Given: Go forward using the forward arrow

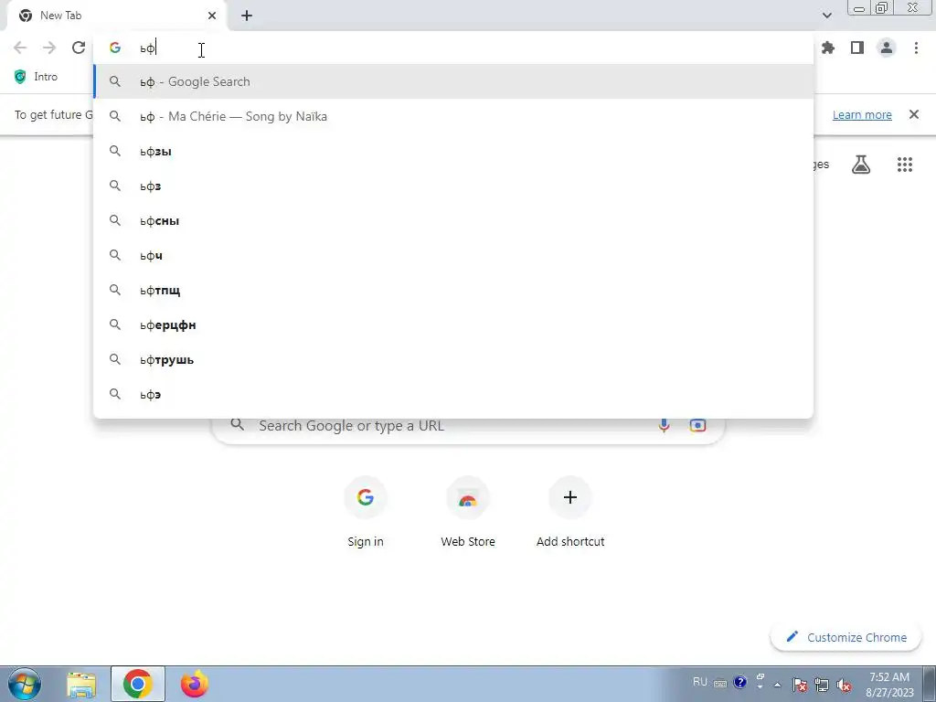Looking at the screenshot, I should pyautogui.click(x=49, y=48).
